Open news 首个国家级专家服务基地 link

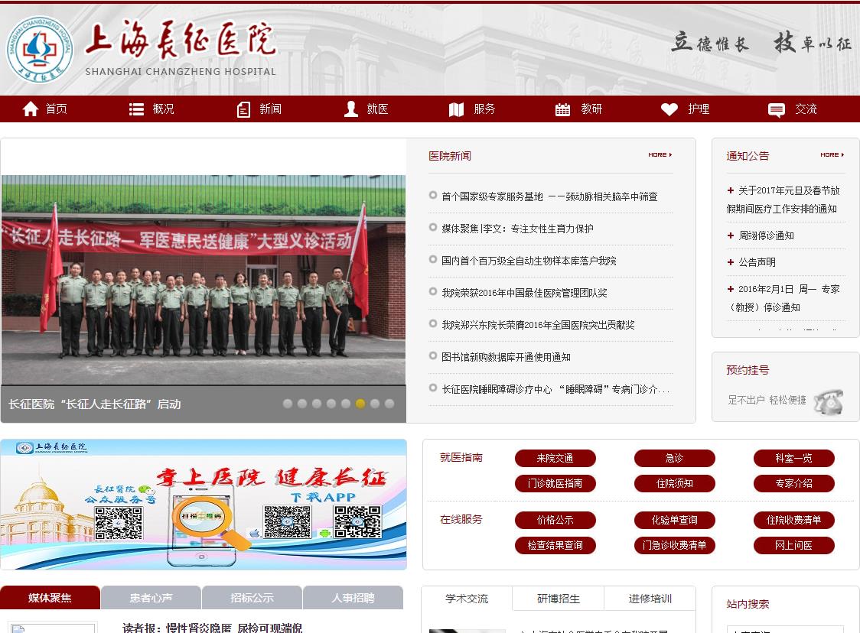click(549, 196)
